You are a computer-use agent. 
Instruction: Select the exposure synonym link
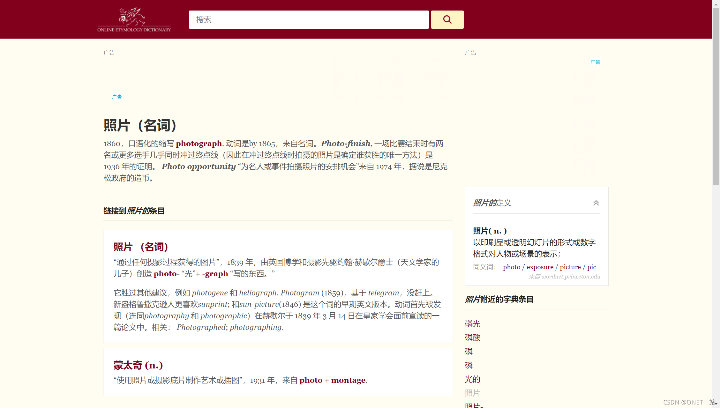pyautogui.click(x=540, y=267)
